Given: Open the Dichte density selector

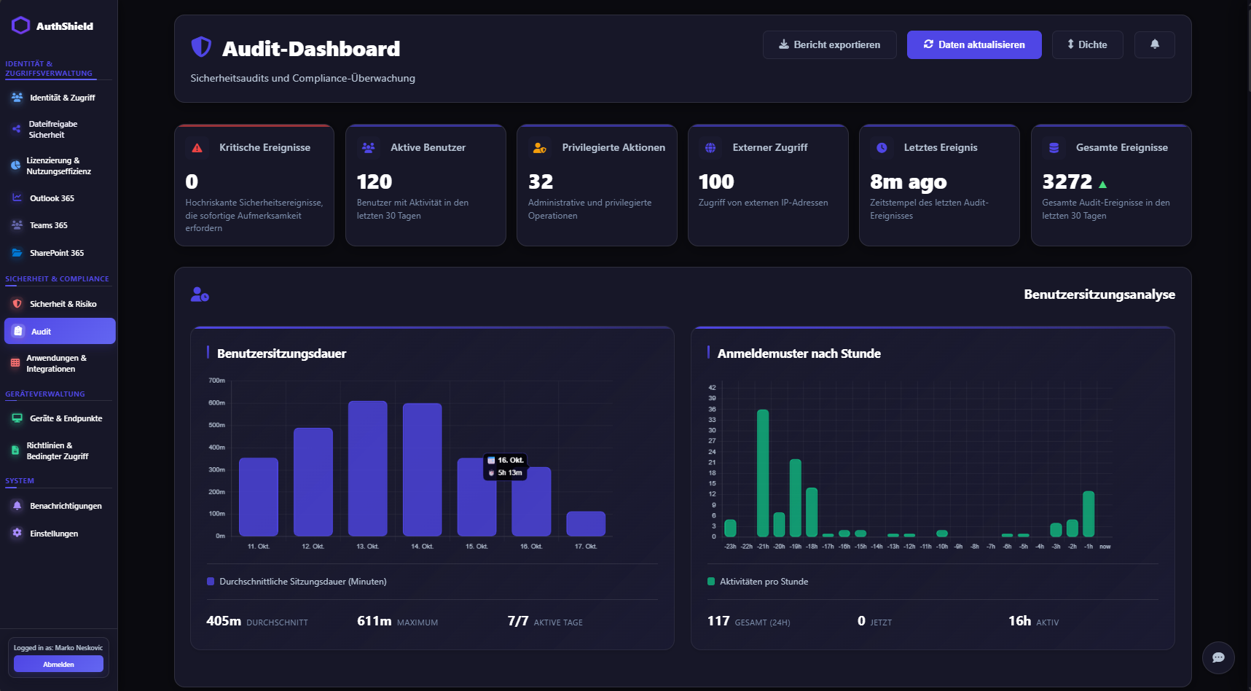Looking at the screenshot, I should 1087,44.
